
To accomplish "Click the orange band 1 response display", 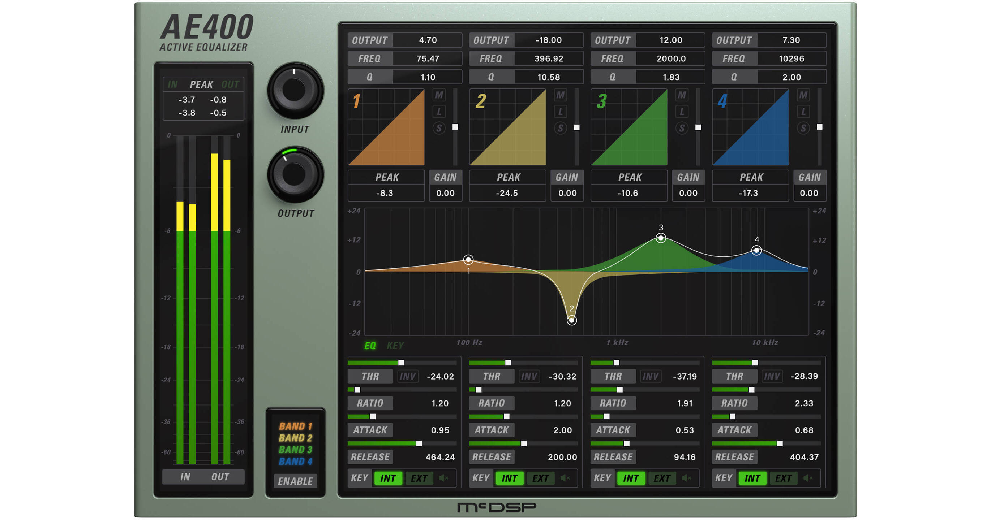I will pos(386,127).
